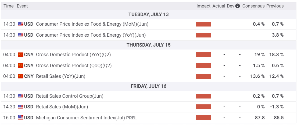Click China flag beside Retail Sales YoY
Viewport: 301px width, 125px height.
coord(20,76)
